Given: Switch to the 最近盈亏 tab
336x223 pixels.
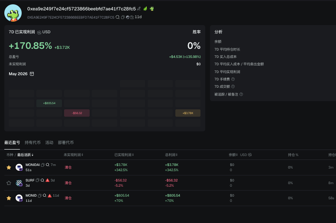Looking at the screenshot, I should coord(12,142).
